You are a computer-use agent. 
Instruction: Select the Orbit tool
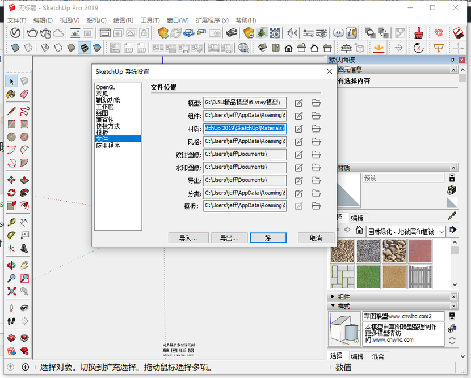click(11, 265)
